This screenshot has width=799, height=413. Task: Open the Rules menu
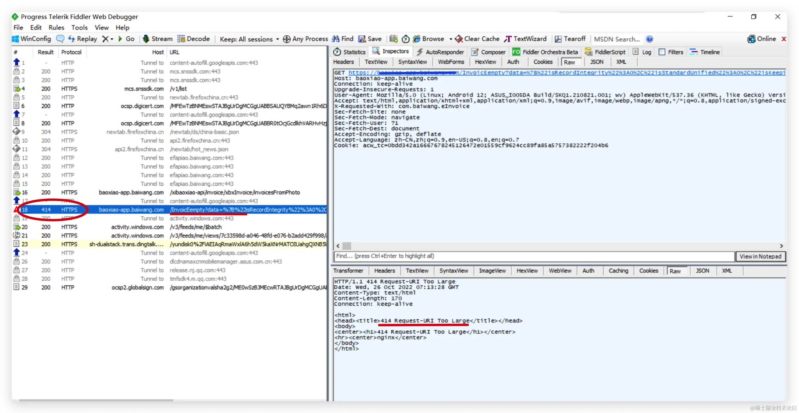click(56, 28)
